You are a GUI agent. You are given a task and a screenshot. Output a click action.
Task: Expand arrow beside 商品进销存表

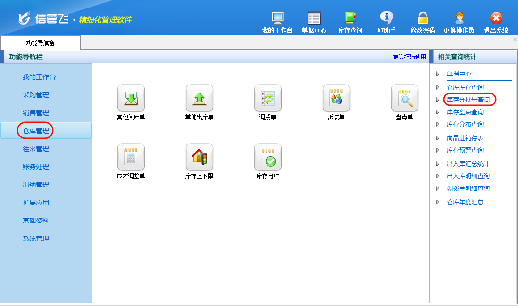(x=438, y=138)
